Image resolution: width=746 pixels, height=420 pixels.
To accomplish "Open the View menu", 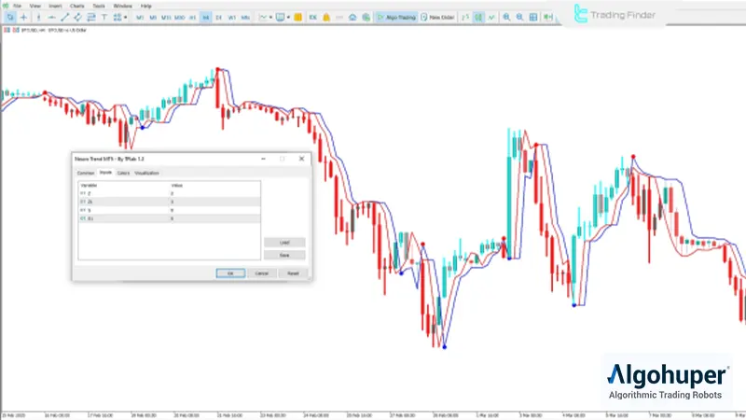I will point(35,7).
